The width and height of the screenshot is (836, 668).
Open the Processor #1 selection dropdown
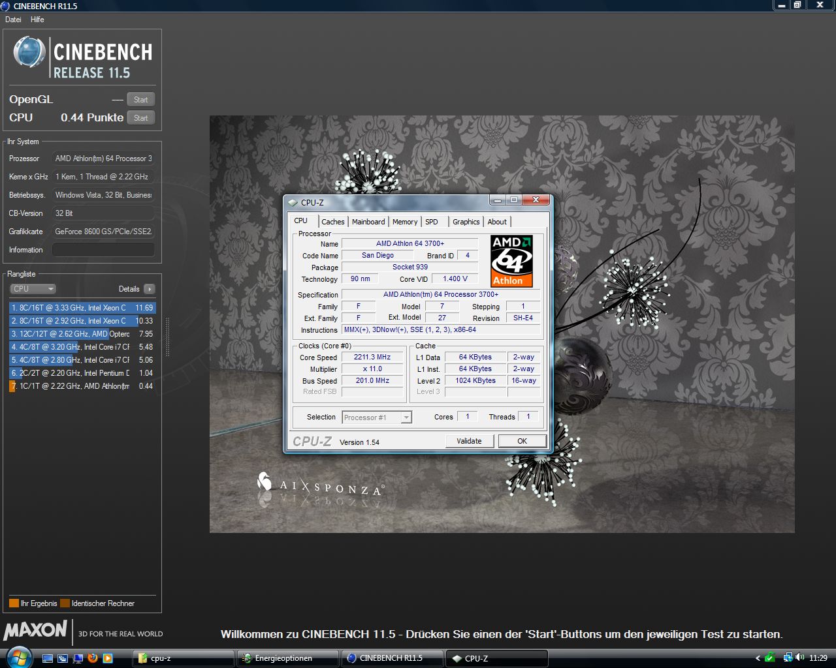click(x=377, y=417)
